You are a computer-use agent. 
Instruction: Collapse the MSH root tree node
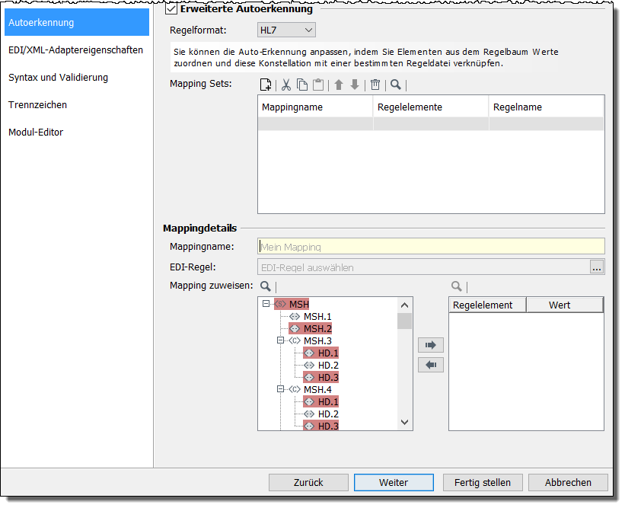(x=266, y=304)
